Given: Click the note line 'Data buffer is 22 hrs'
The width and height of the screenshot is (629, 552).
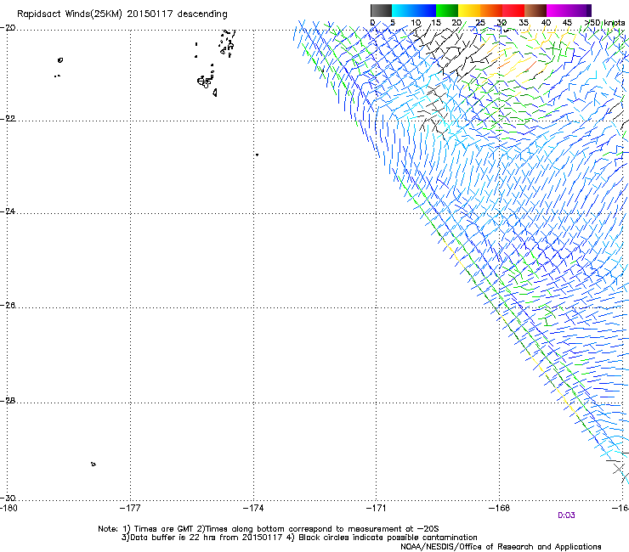Looking at the screenshot, I should click(299, 538).
